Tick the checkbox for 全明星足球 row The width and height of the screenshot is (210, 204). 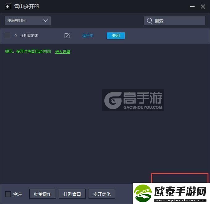[7, 35]
